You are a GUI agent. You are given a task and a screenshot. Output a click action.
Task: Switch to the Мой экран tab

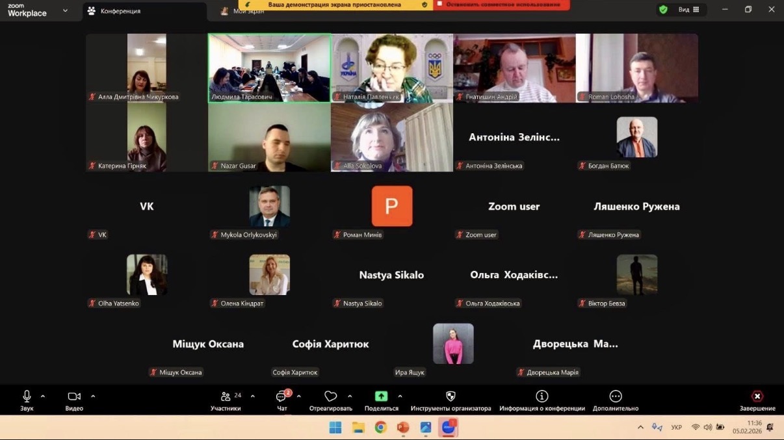pyautogui.click(x=247, y=11)
